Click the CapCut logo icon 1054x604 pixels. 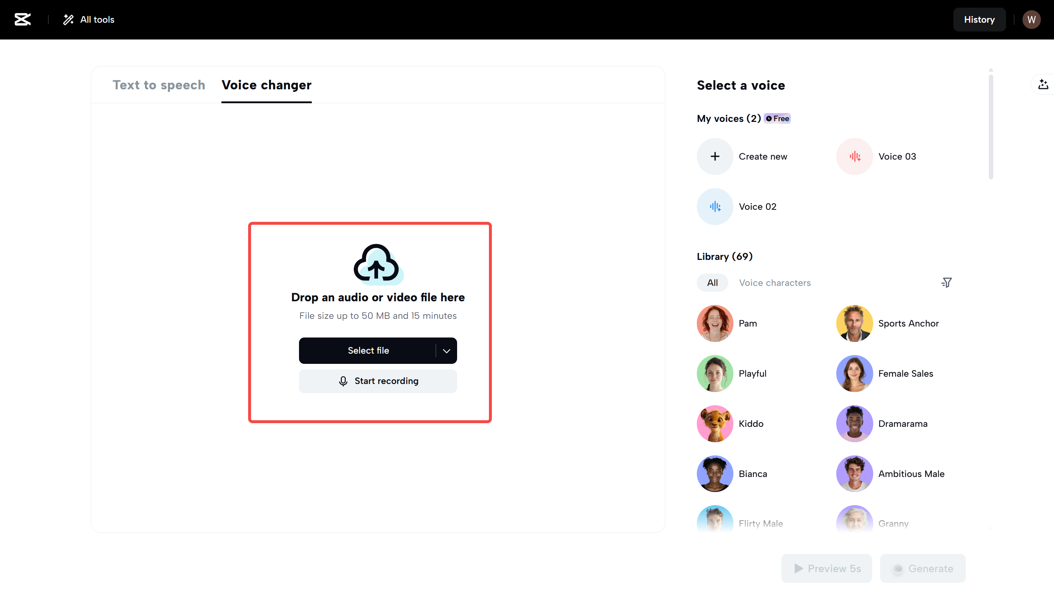(x=22, y=19)
